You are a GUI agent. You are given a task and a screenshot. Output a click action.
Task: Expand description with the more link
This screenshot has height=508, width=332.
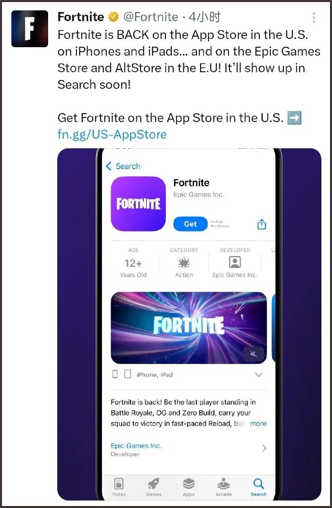pyautogui.click(x=258, y=423)
